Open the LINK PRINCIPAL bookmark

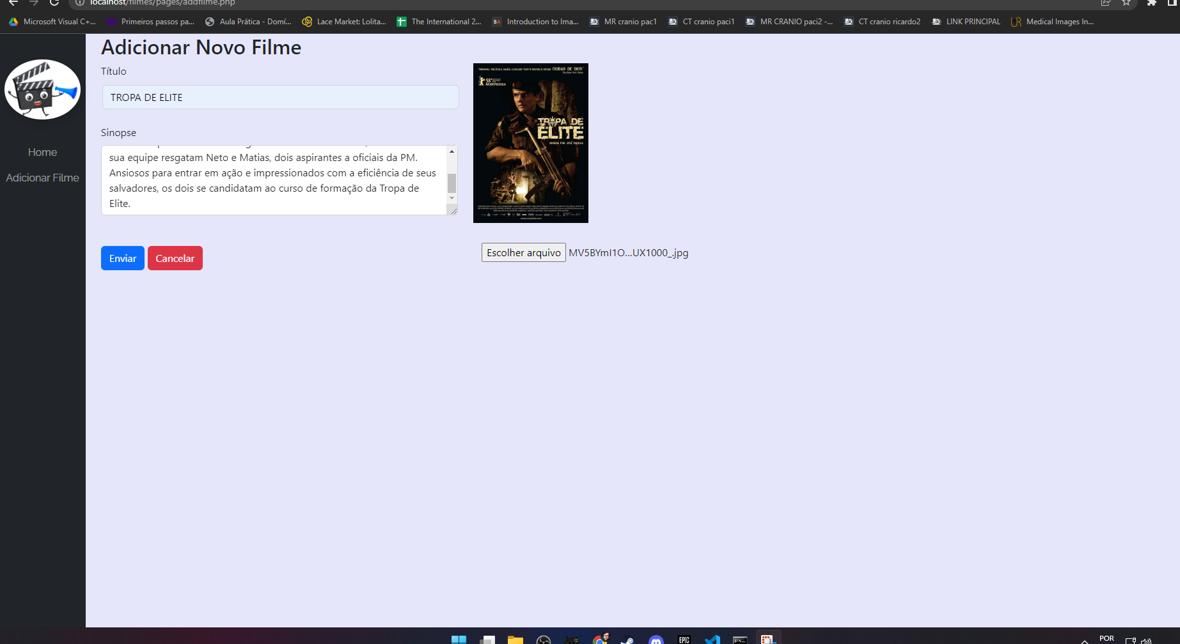[965, 21]
